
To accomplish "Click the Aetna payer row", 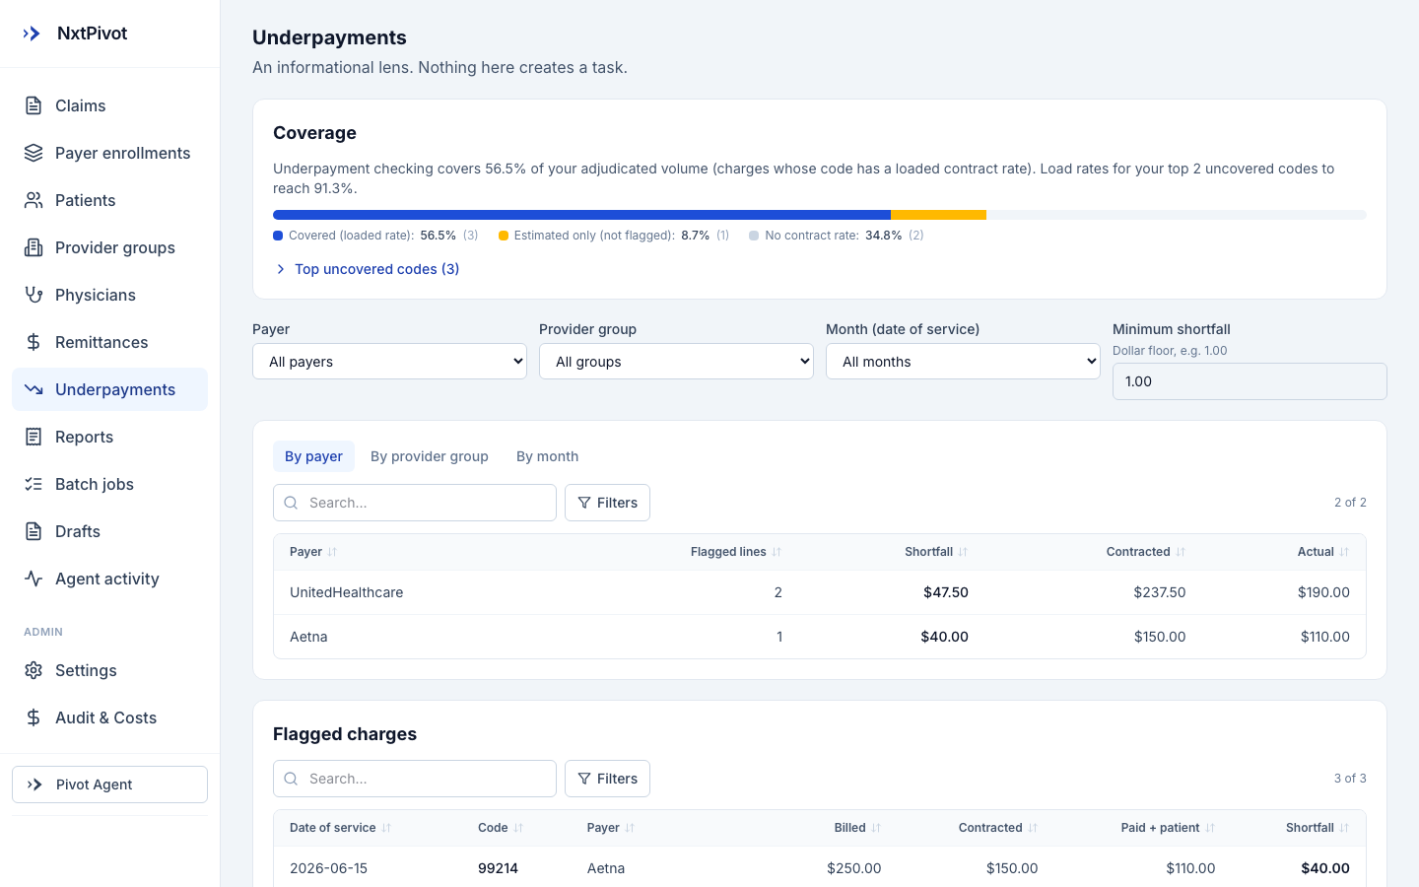I will [820, 637].
